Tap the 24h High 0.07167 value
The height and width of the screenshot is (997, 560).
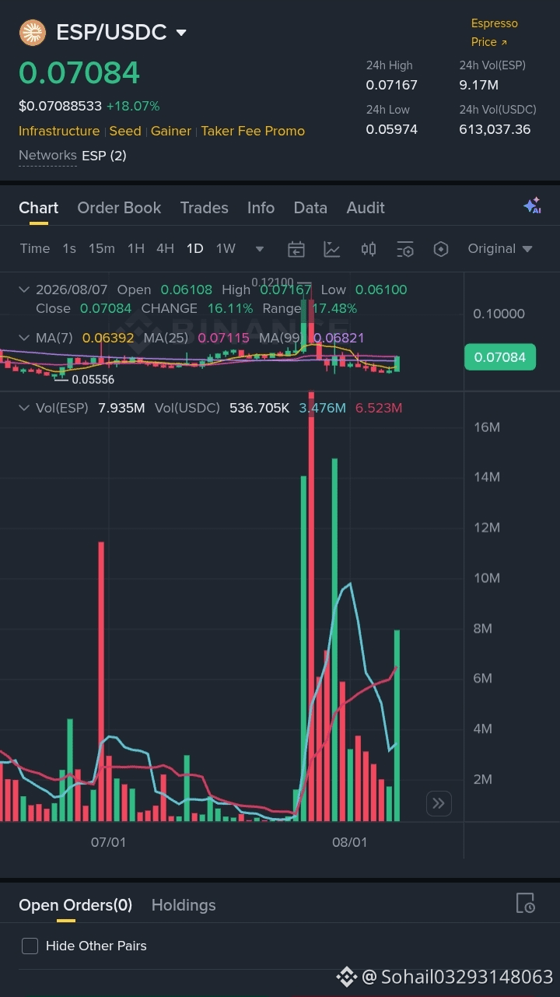392,85
